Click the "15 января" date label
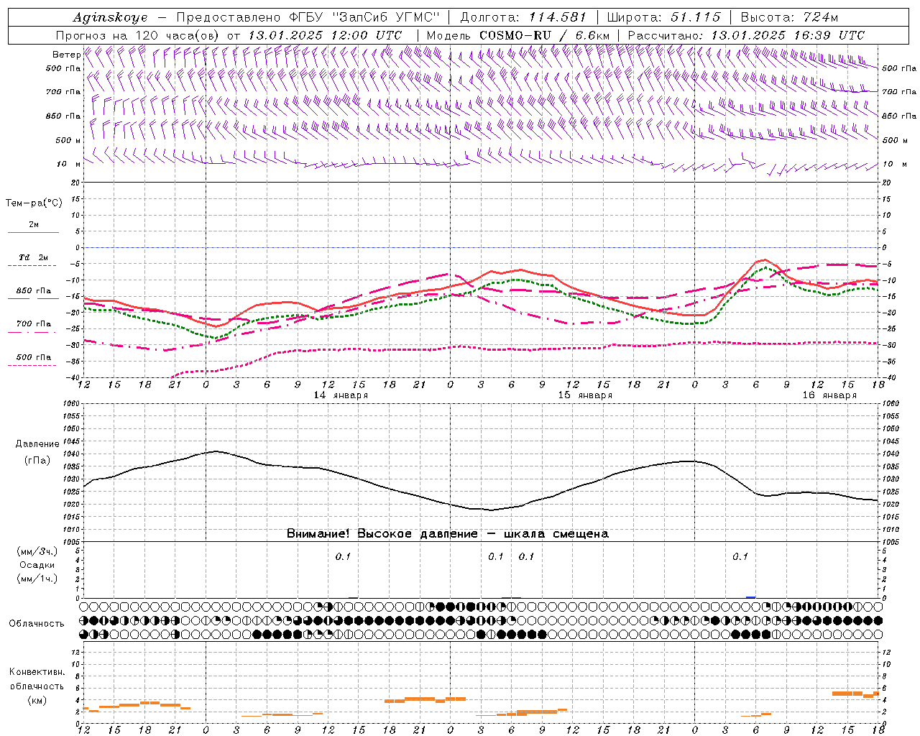 (x=585, y=395)
